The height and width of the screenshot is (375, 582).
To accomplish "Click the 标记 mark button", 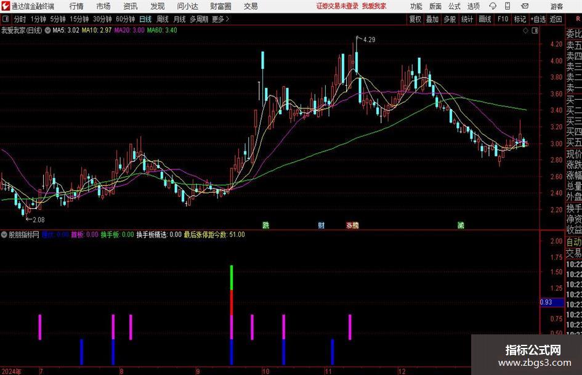I will point(520,19).
